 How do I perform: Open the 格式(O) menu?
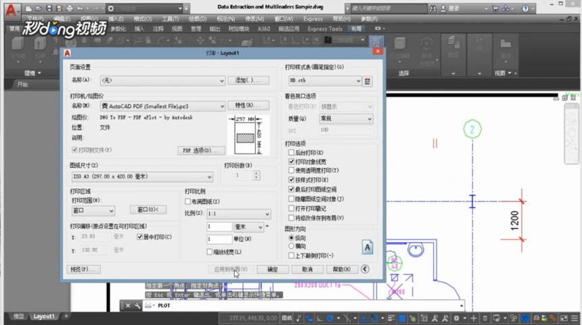(x=143, y=19)
